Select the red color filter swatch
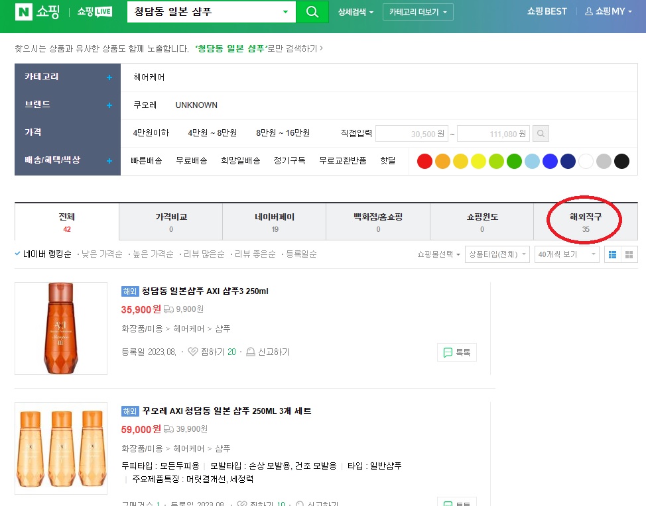The height and width of the screenshot is (506, 646). (424, 161)
